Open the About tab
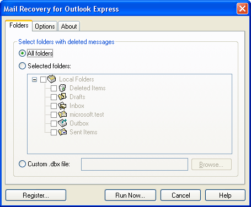 point(69,26)
